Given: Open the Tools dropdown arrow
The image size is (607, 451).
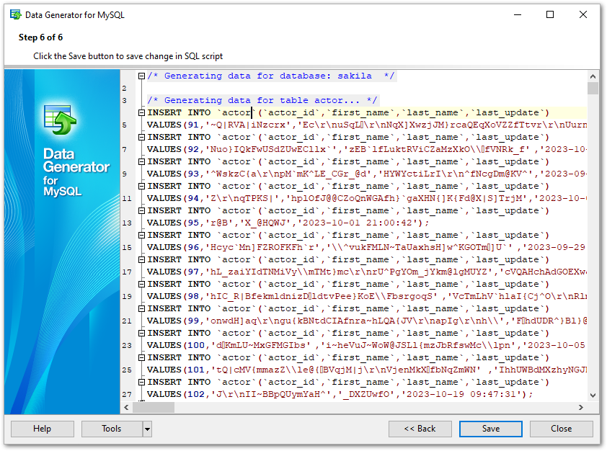Looking at the screenshot, I should pyautogui.click(x=147, y=429).
